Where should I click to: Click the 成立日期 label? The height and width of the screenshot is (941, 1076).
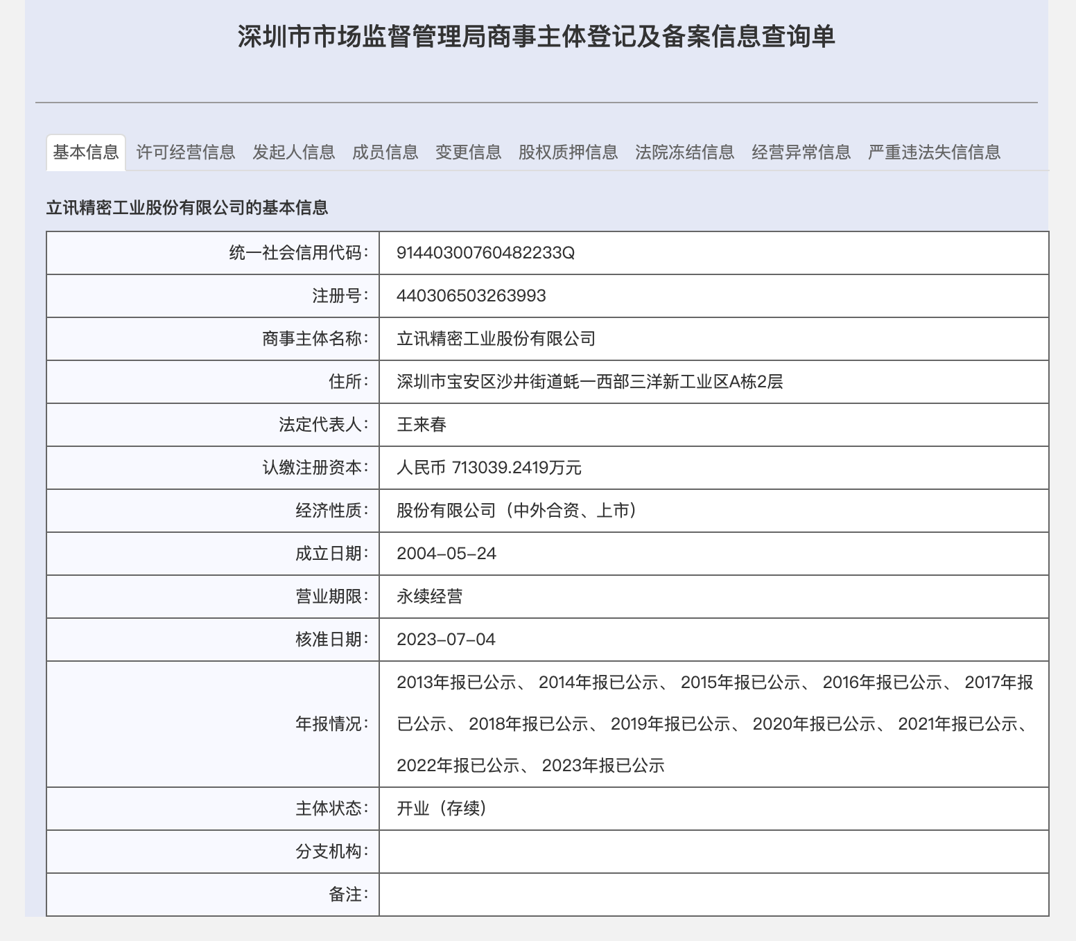(x=331, y=554)
